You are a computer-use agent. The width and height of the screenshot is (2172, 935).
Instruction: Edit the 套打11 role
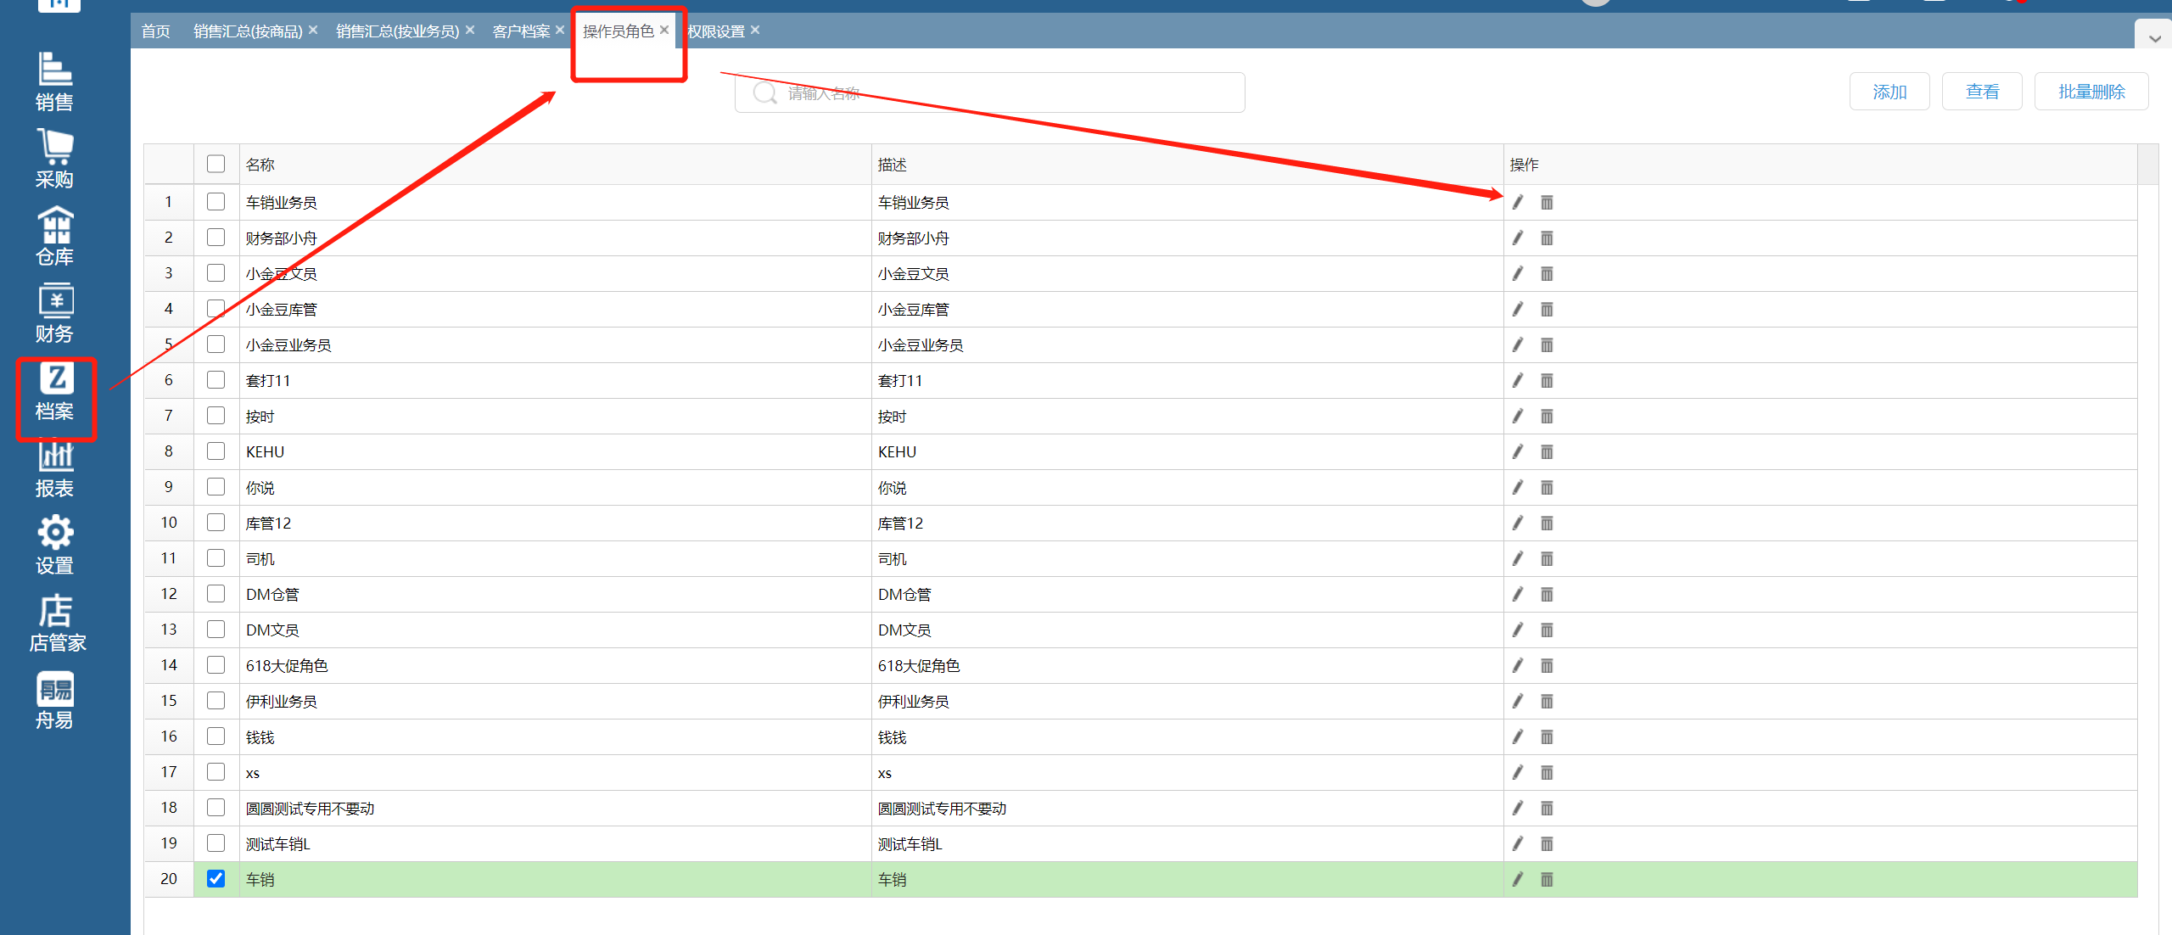1518,380
